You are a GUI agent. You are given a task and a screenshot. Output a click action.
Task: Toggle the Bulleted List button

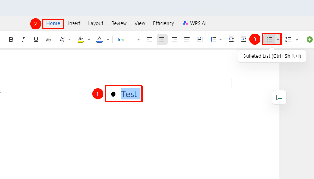269,39
